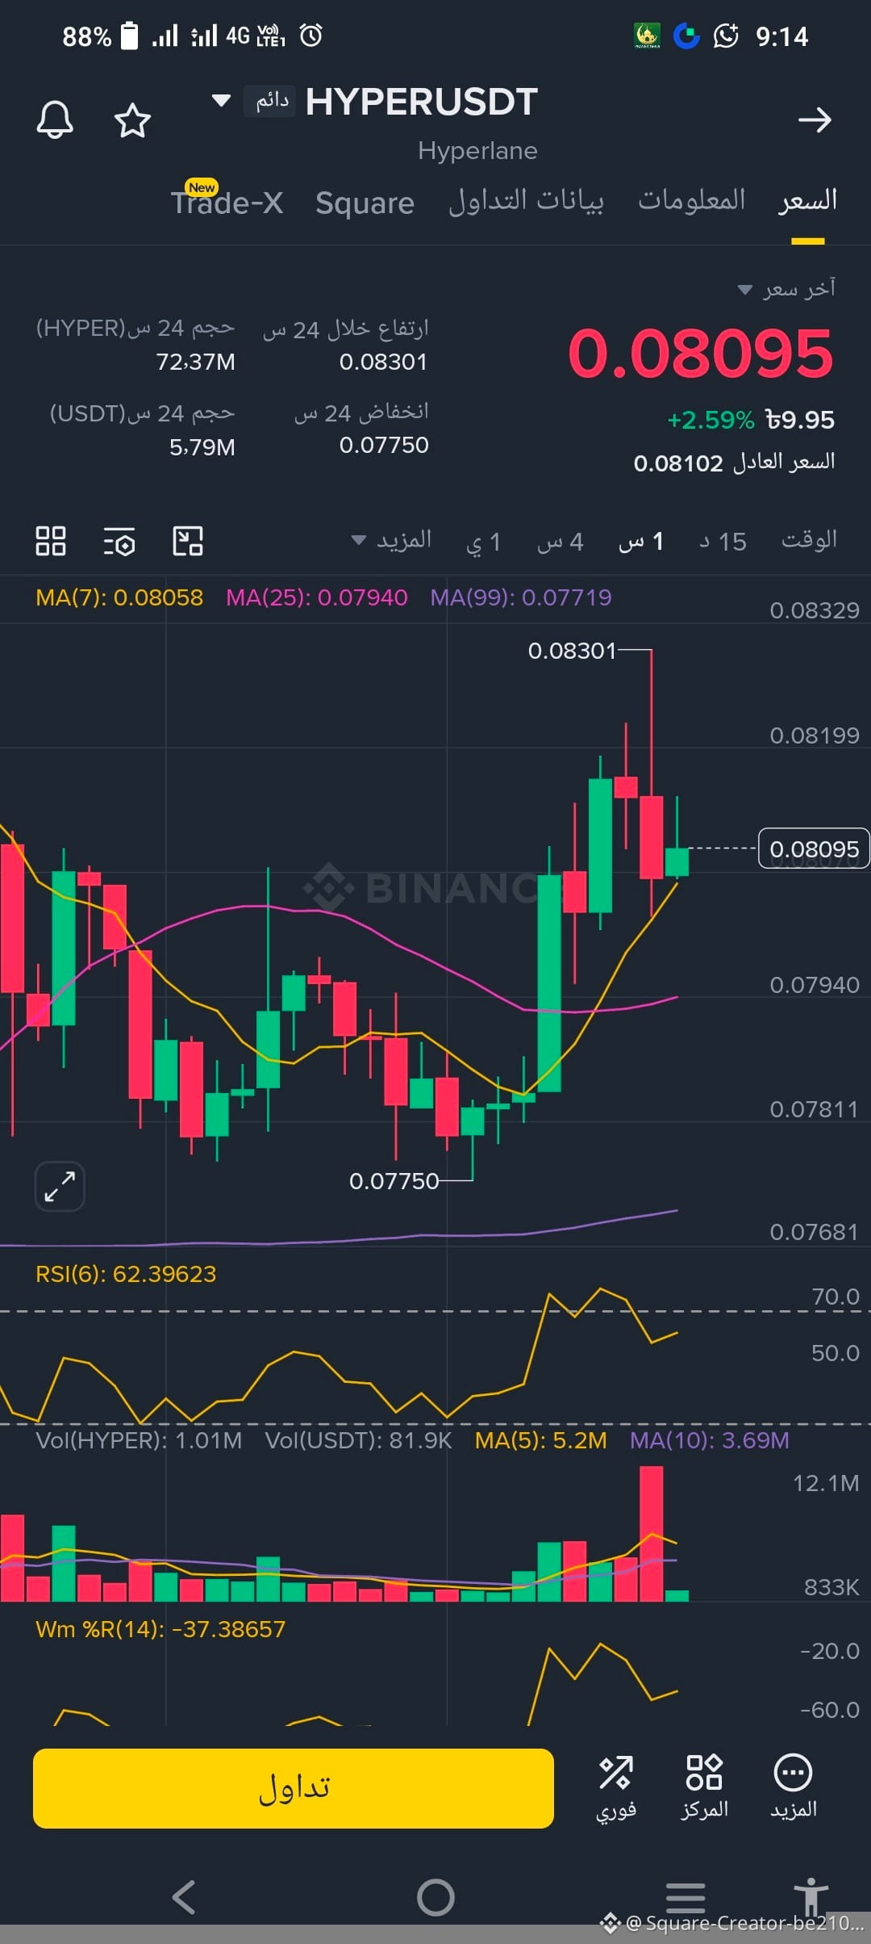
Task: Tap the alarm clock status bar icon
Action: point(311,36)
